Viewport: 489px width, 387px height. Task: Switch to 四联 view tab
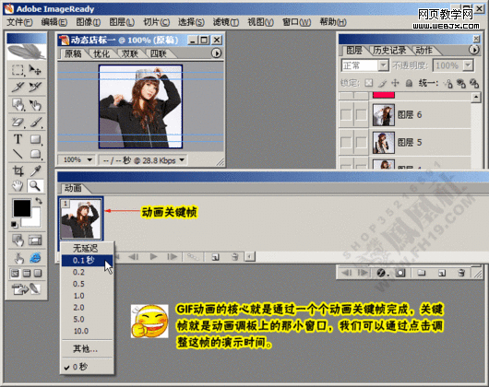click(159, 53)
